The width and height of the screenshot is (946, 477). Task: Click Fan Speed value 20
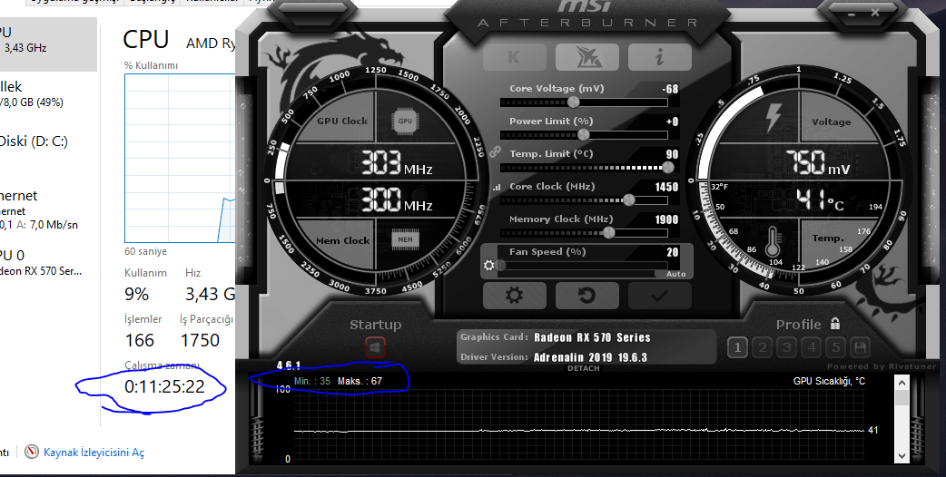673,252
